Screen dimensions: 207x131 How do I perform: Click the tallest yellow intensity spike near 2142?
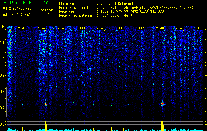coord(46,125)
